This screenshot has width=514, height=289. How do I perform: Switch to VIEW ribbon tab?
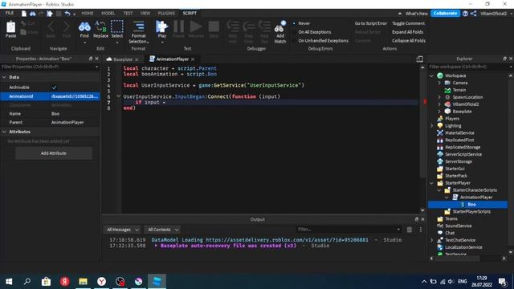coord(145,13)
